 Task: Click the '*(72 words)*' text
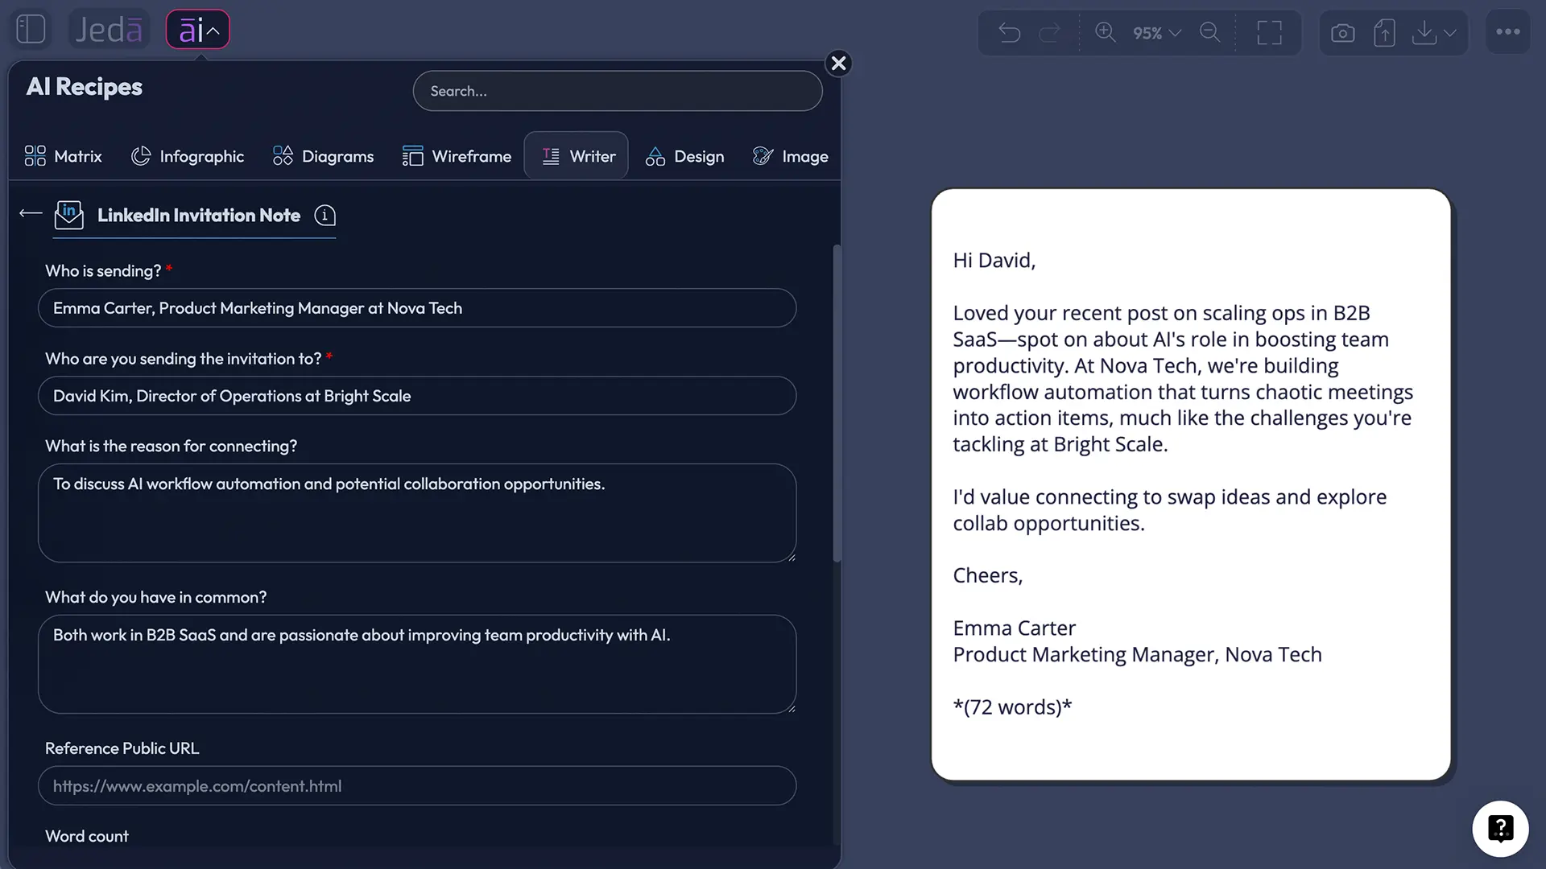(1012, 707)
